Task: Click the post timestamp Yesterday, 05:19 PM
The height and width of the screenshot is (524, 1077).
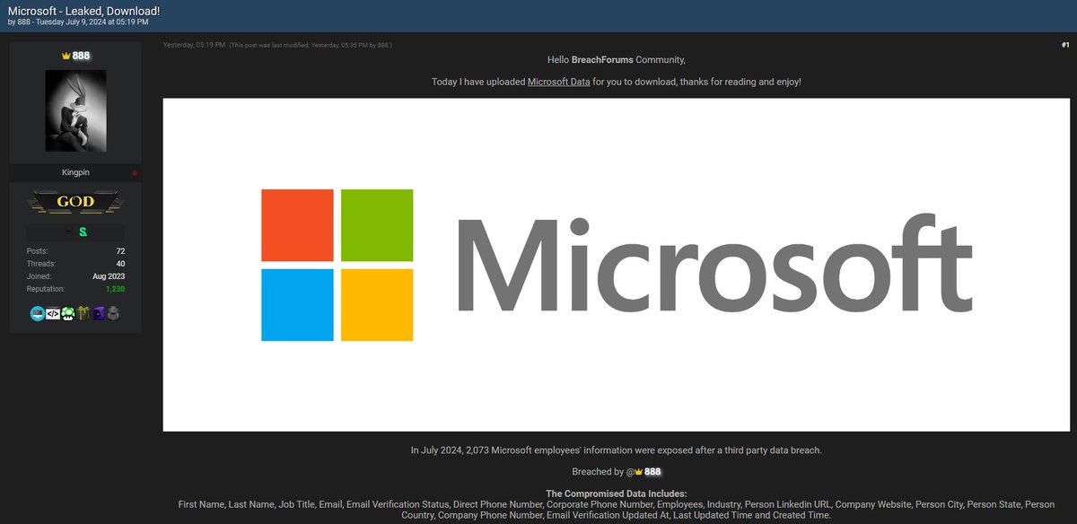Action: [194, 44]
